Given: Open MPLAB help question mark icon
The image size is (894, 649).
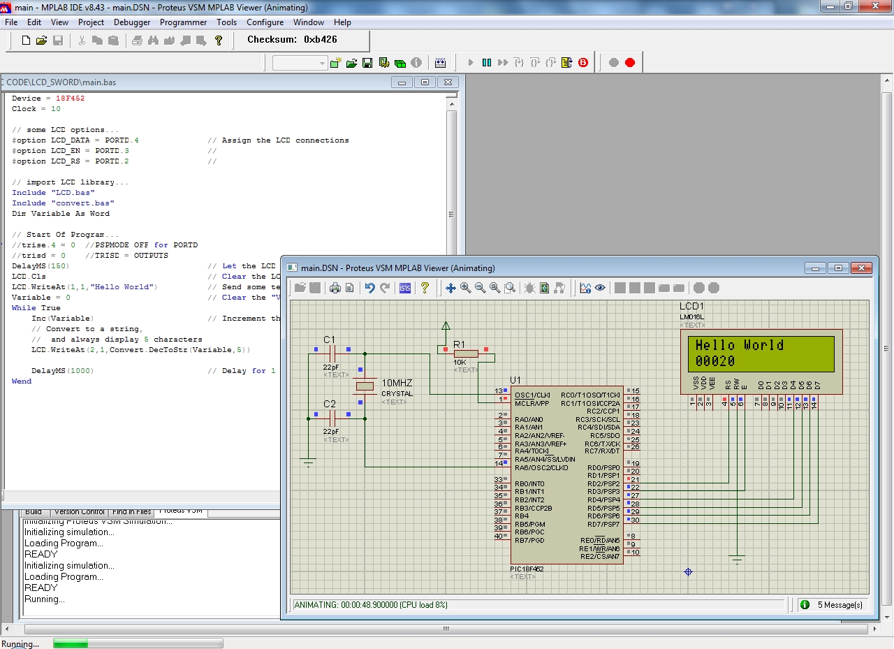Looking at the screenshot, I should (219, 41).
